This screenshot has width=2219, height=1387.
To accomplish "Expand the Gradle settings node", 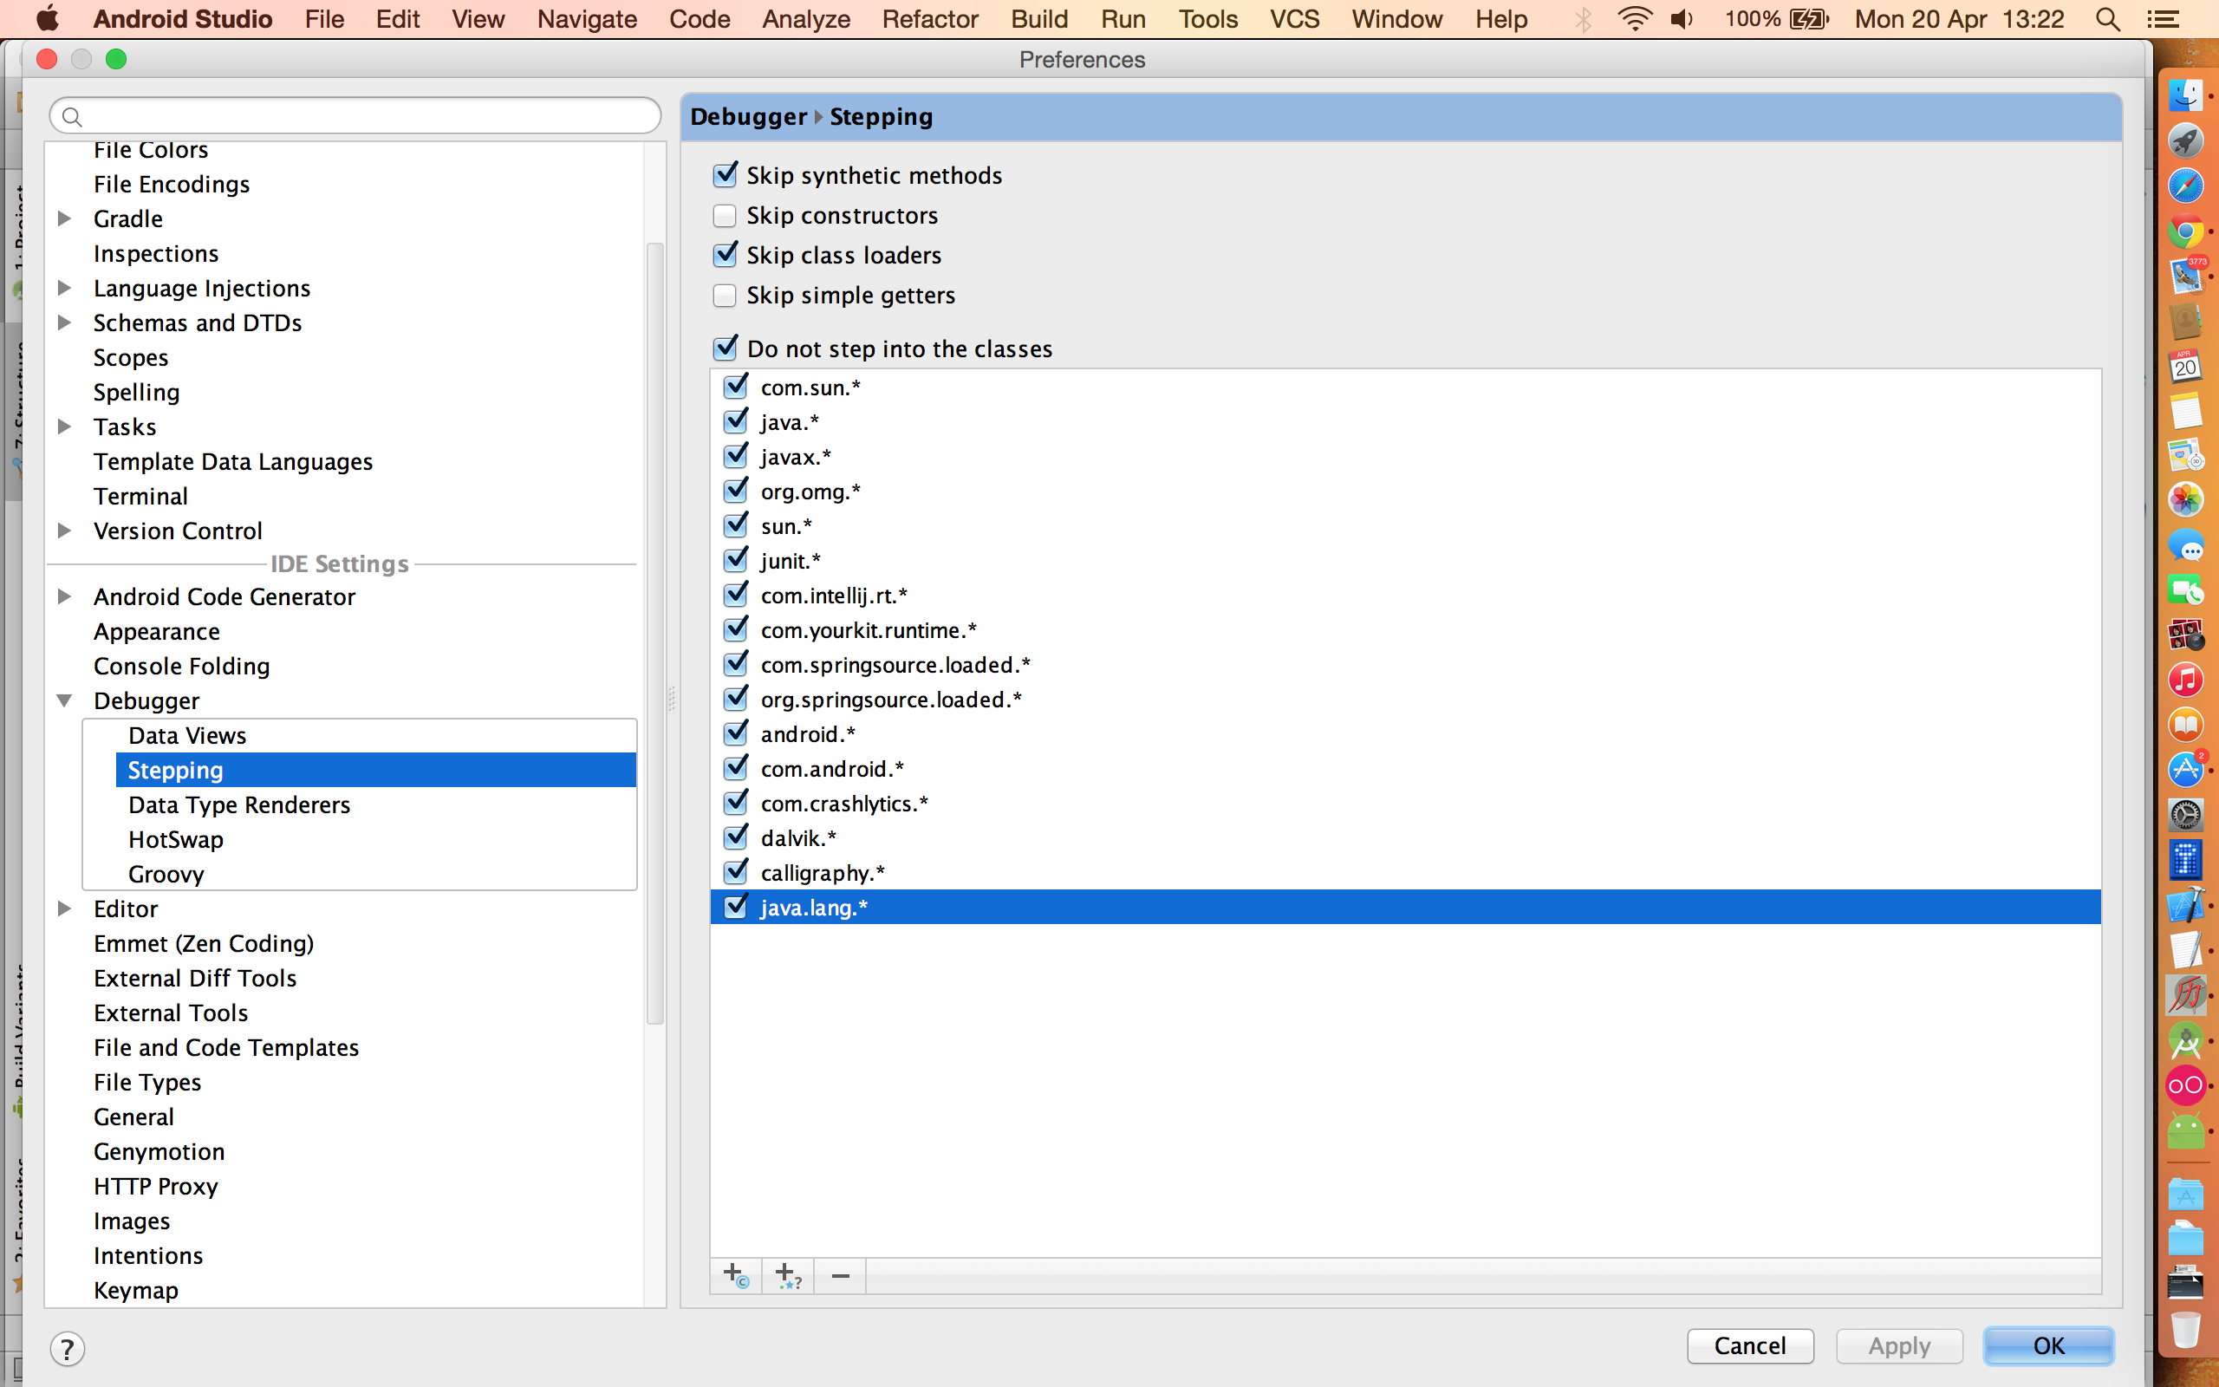I will coord(64,218).
